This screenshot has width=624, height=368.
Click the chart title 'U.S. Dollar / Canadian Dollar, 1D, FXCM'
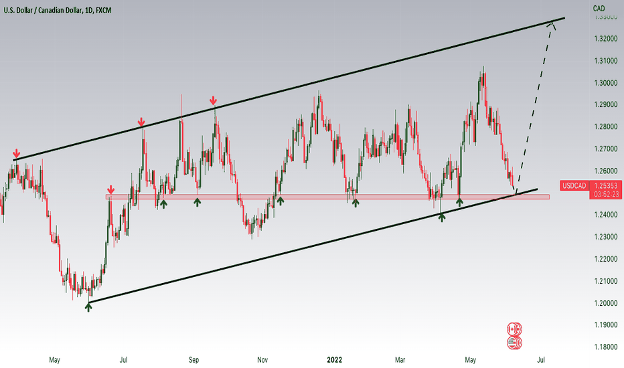coord(58,11)
